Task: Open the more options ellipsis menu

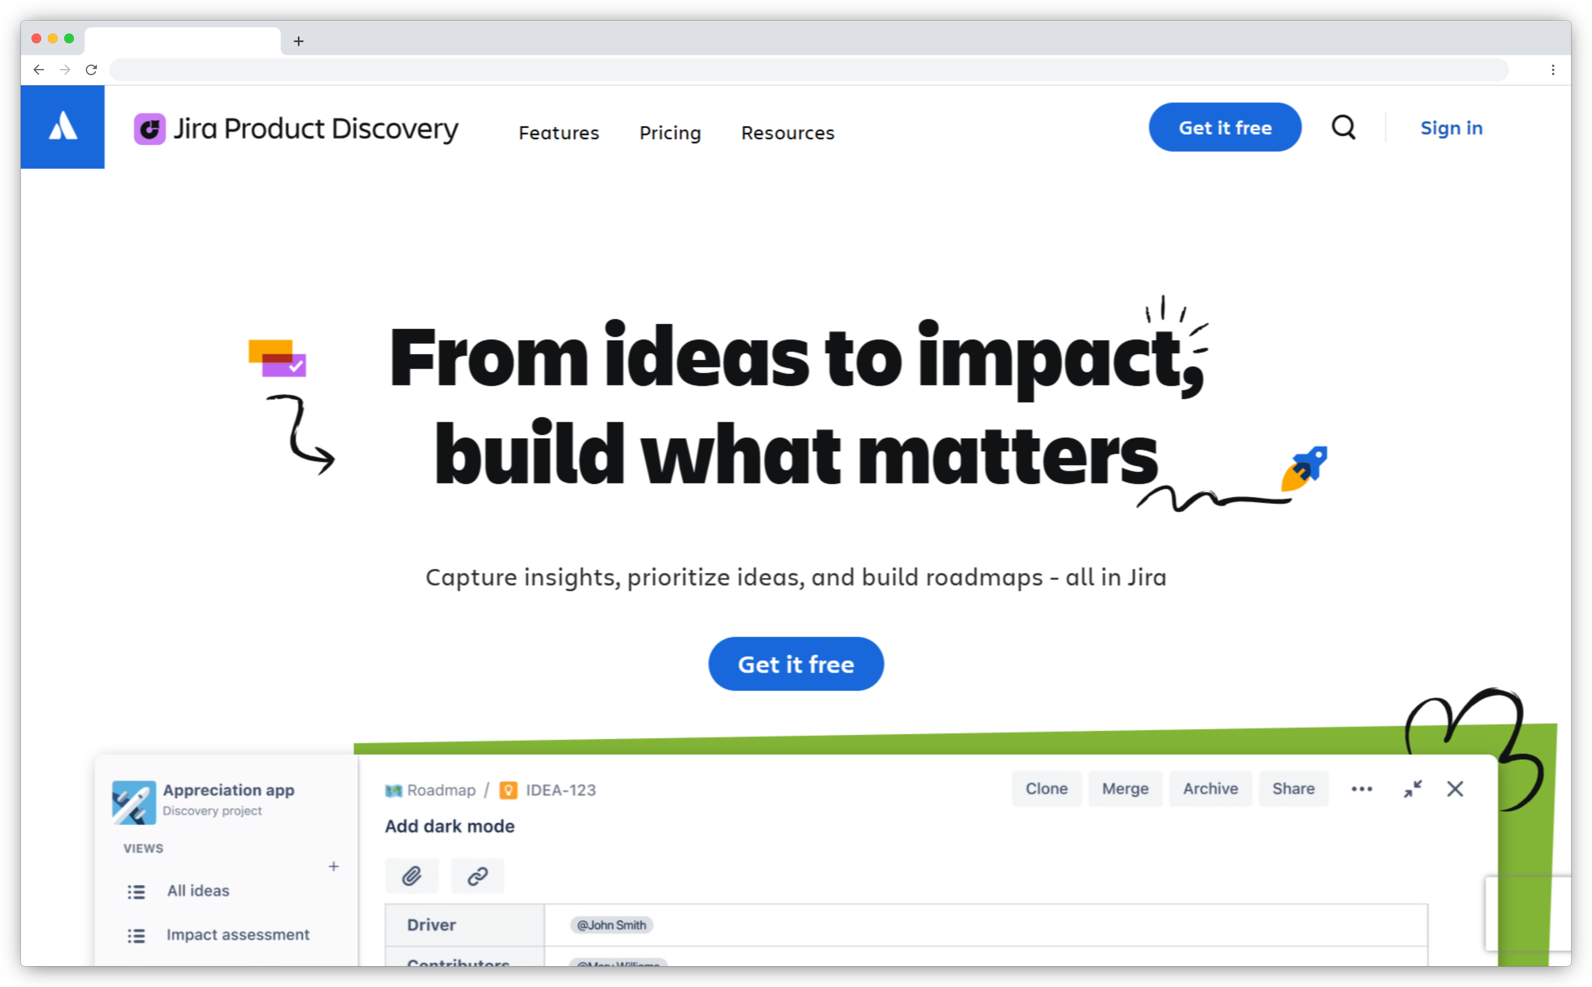Action: [x=1362, y=788]
